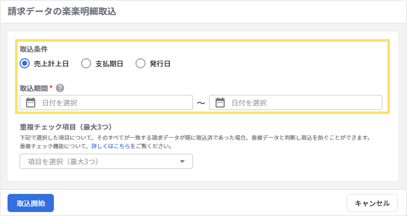Select the 売上計上日 radio button

25,64
